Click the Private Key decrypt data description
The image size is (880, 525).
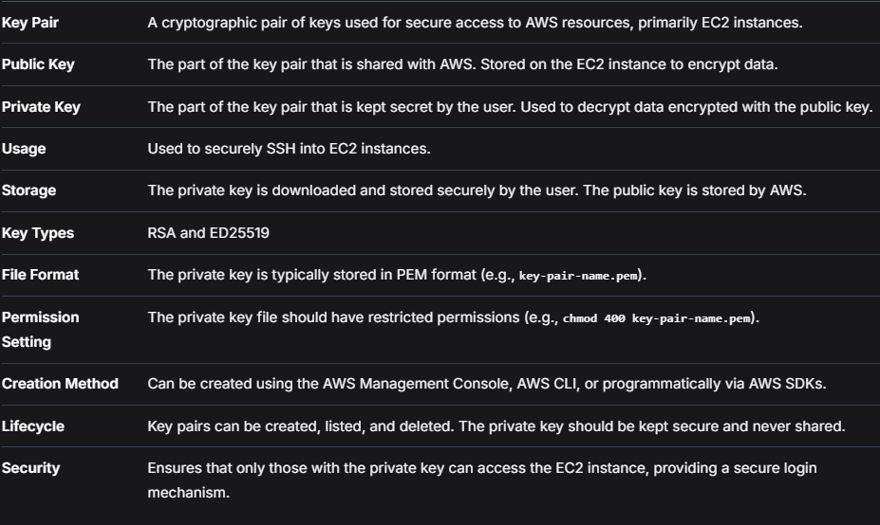(510, 106)
